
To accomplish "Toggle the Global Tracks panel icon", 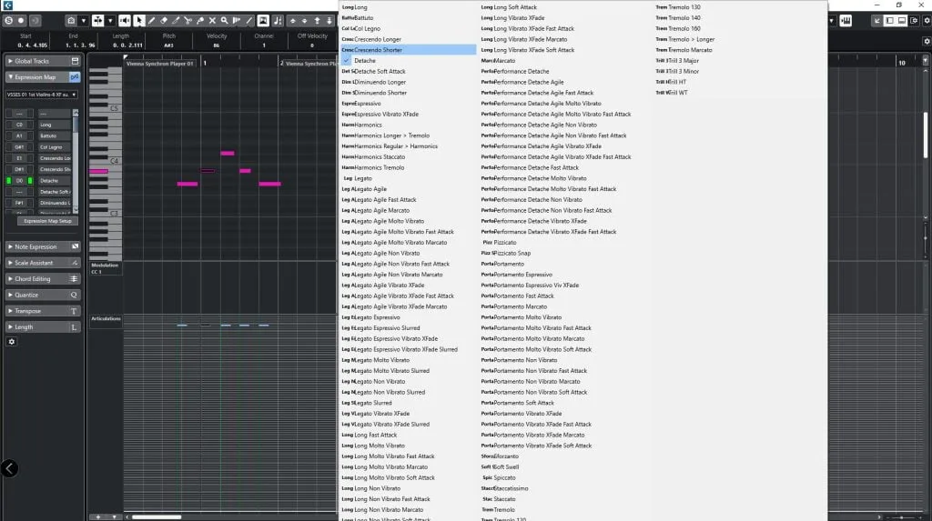I will click(75, 61).
